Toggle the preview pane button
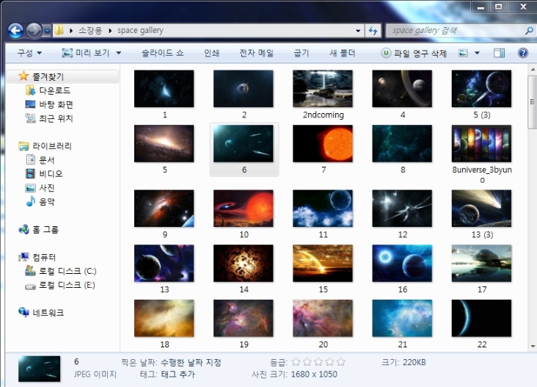This screenshot has height=387, width=537. point(500,54)
